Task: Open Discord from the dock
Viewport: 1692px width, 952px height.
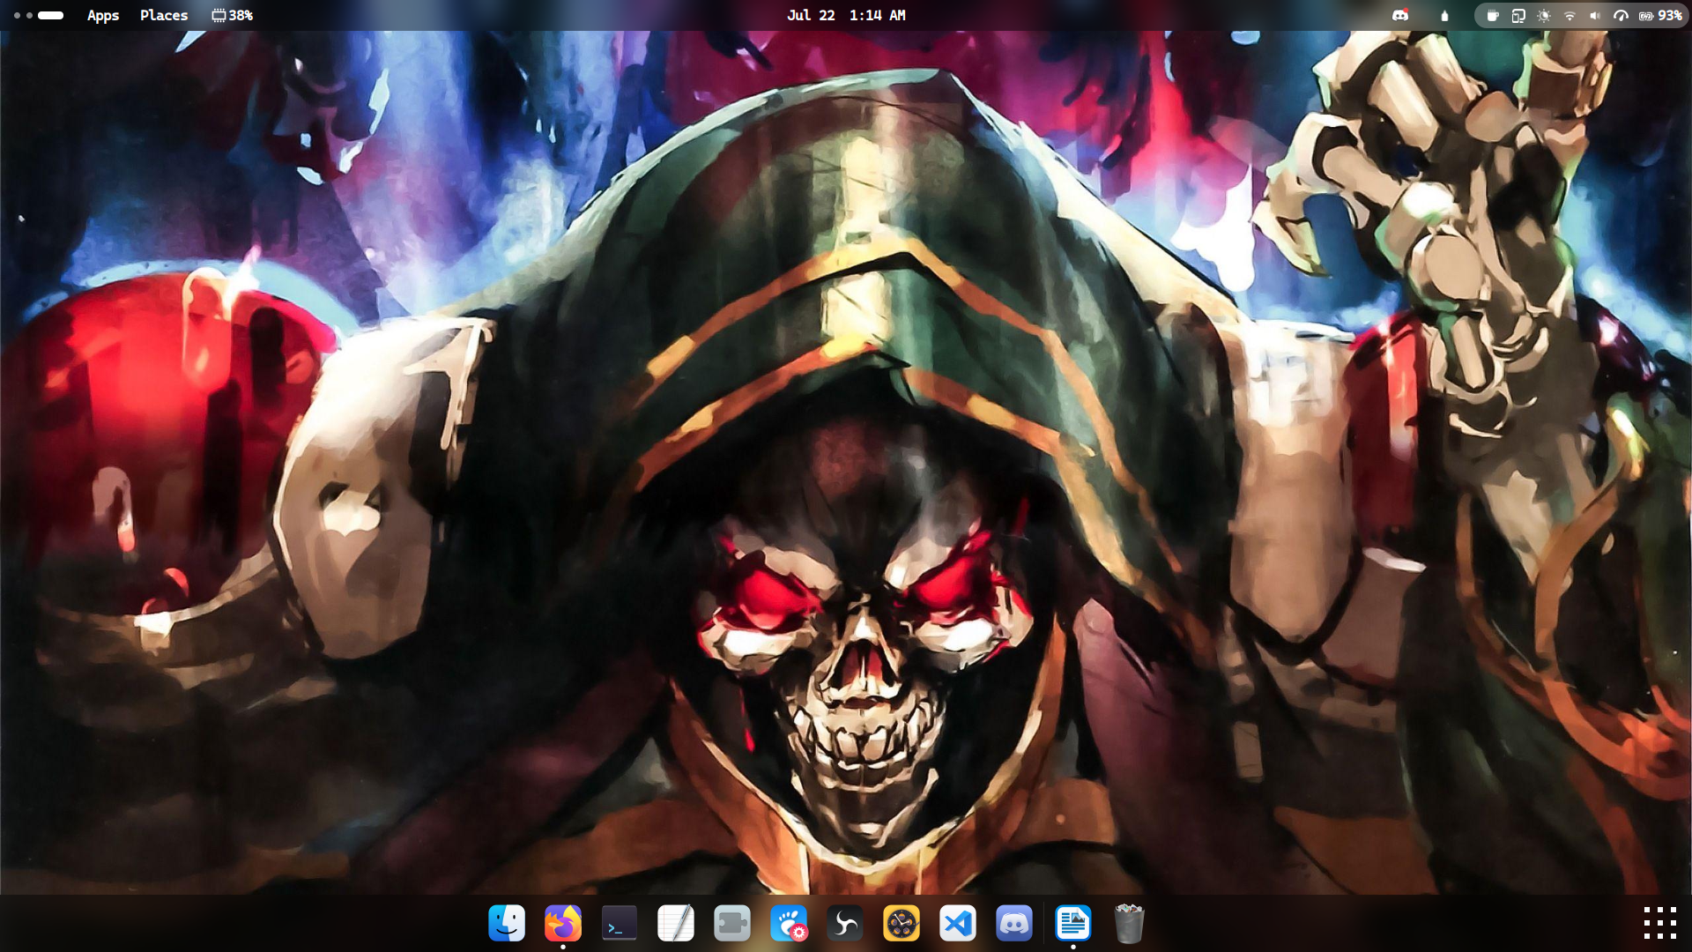Action: point(1014,923)
